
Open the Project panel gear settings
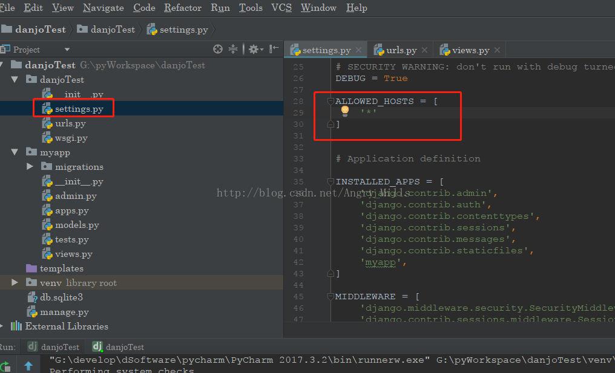[255, 50]
